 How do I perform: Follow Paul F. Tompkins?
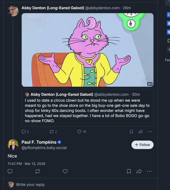point(142,145)
